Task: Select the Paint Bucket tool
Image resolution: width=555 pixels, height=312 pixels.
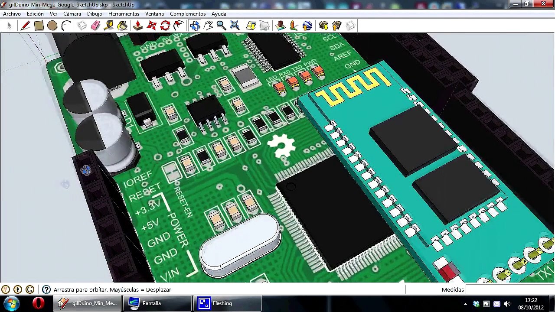Action: point(122,26)
